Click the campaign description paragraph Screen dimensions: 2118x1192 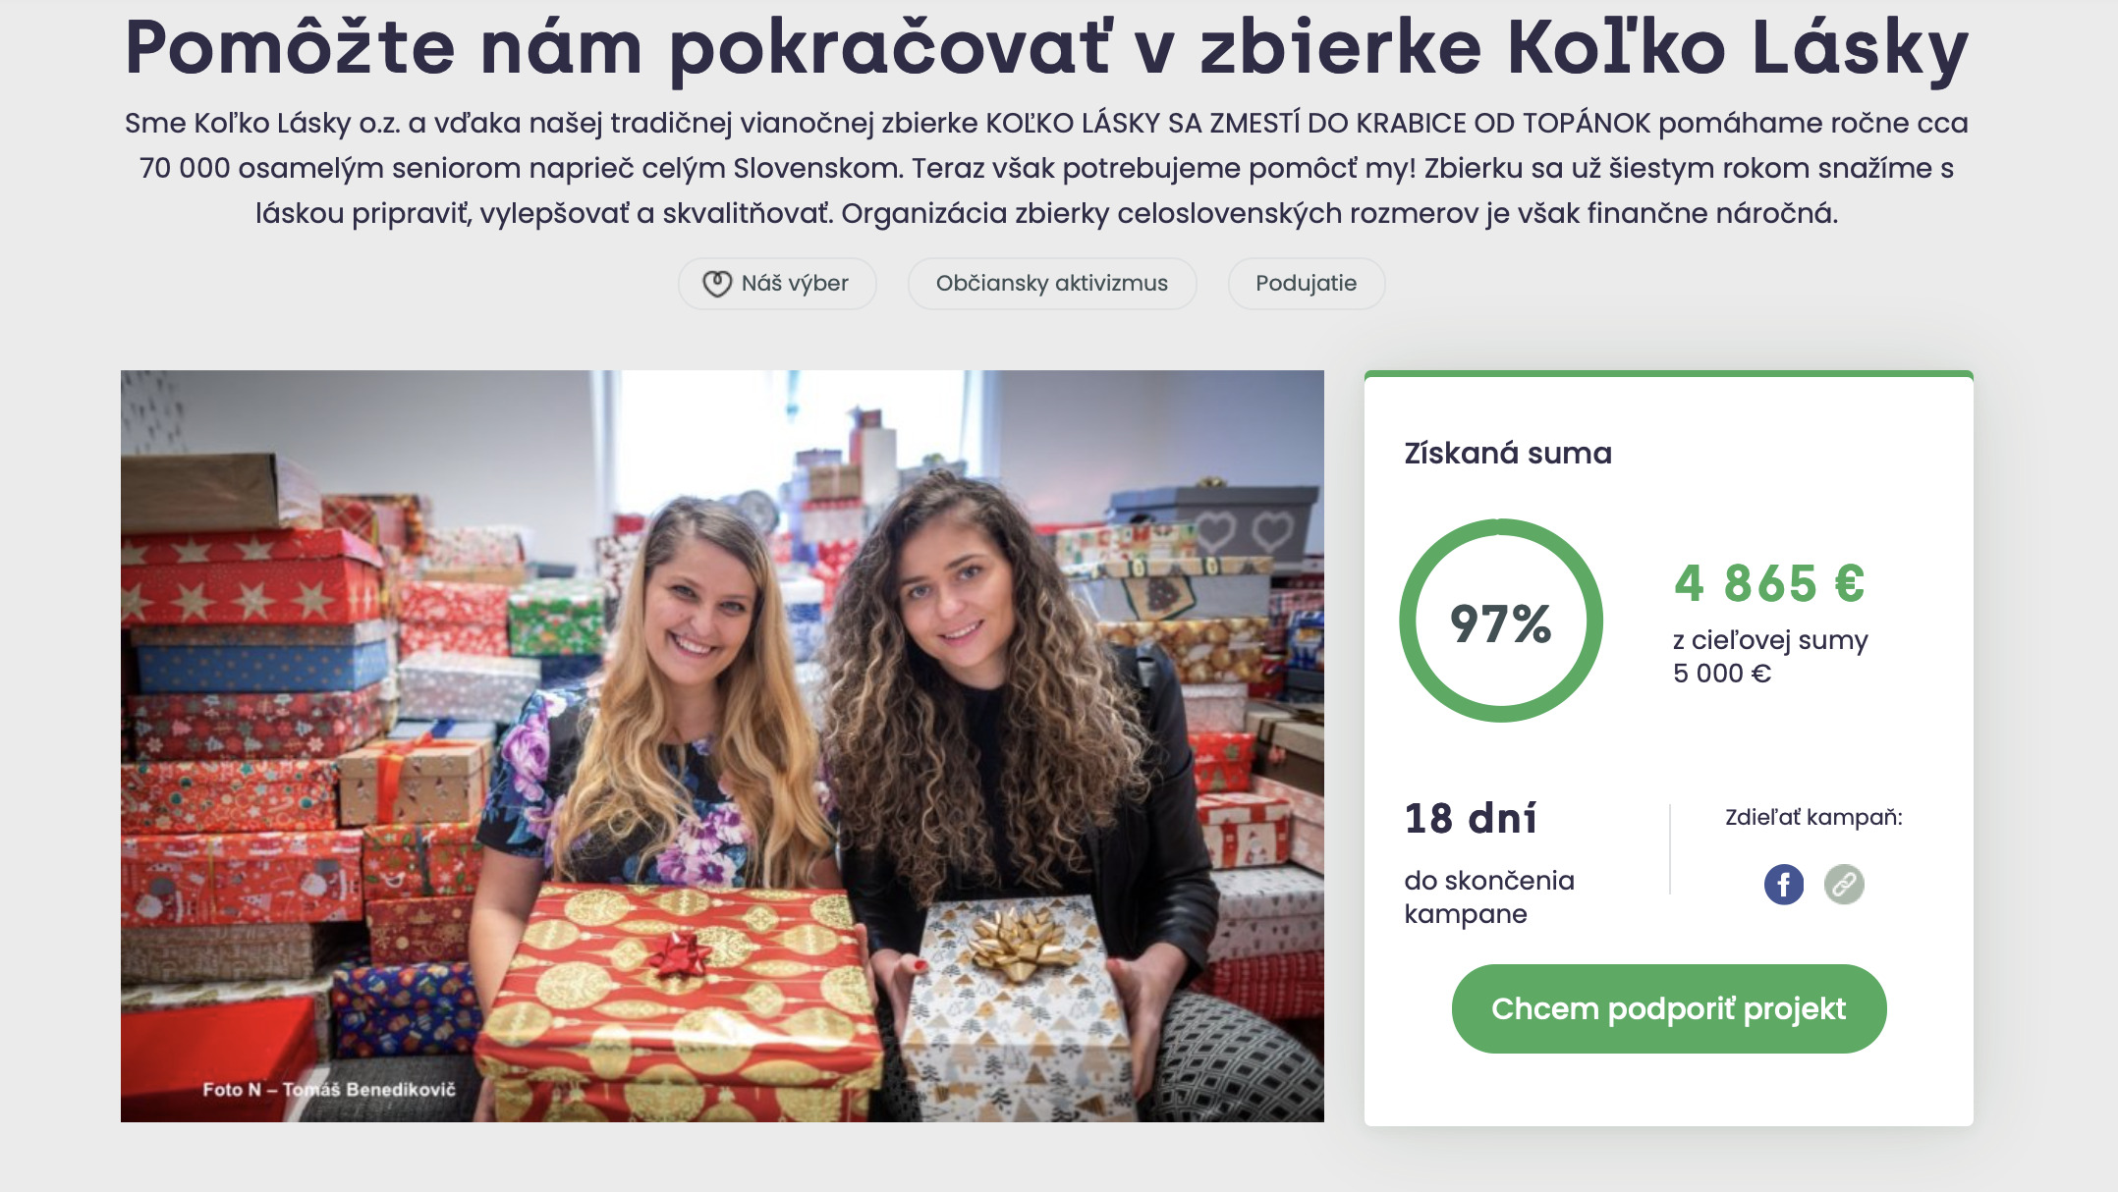pyautogui.click(x=1047, y=168)
